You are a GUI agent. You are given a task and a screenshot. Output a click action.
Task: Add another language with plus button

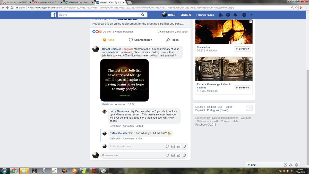click(x=249, y=108)
